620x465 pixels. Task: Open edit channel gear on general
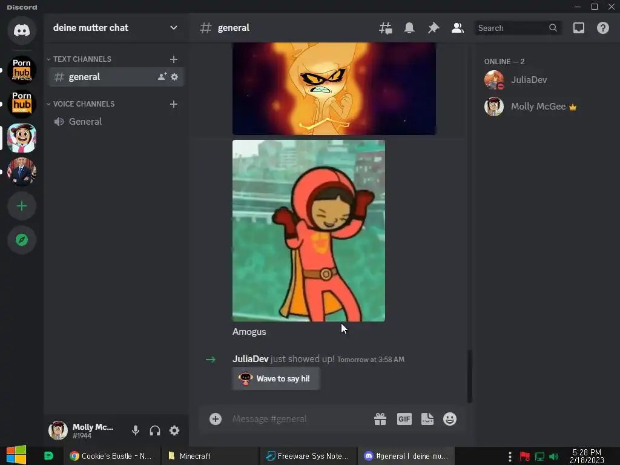[174, 77]
